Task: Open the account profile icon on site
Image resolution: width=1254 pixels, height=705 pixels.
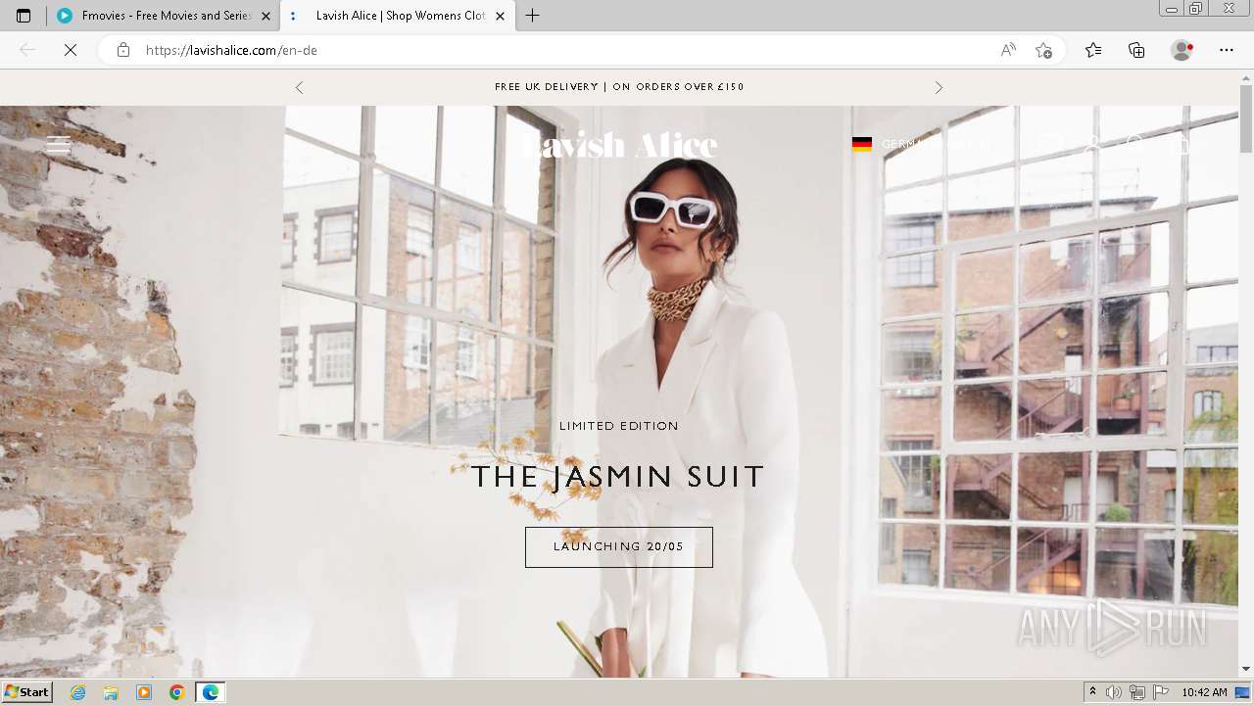Action: click(x=1093, y=145)
